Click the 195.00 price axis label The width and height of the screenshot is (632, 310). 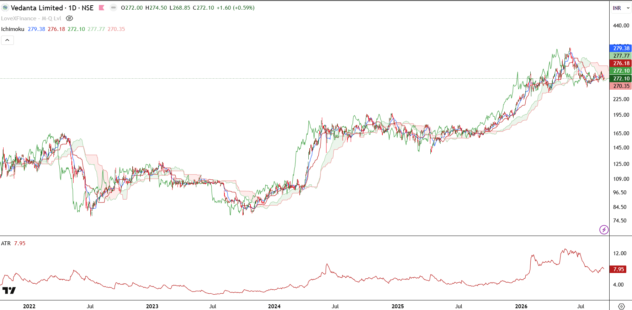(x=621, y=115)
